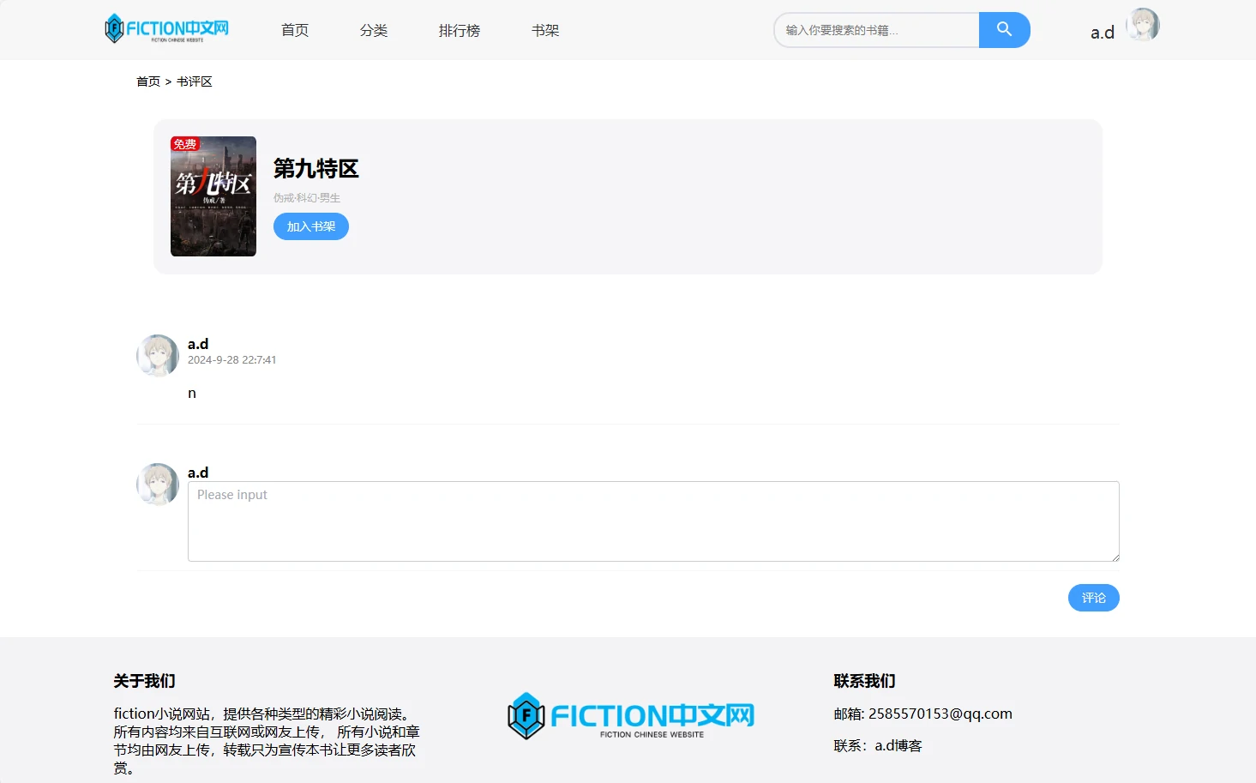Go to the 书架 page
Image resolution: width=1256 pixels, height=783 pixels.
pos(544,30)
